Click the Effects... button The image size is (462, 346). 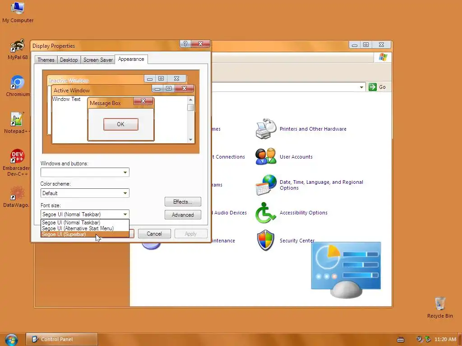183,202
